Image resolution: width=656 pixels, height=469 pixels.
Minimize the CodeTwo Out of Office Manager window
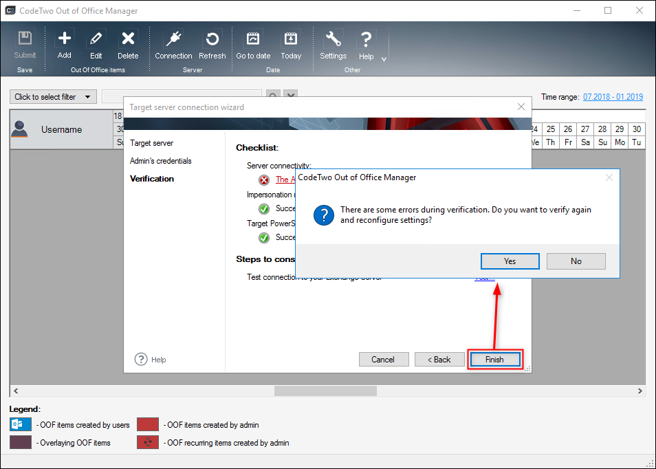pos(577,10)
